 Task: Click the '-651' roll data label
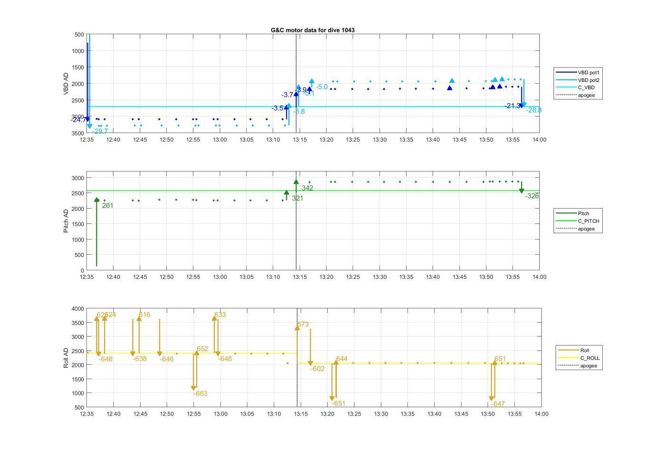click(x=339, y=403)
